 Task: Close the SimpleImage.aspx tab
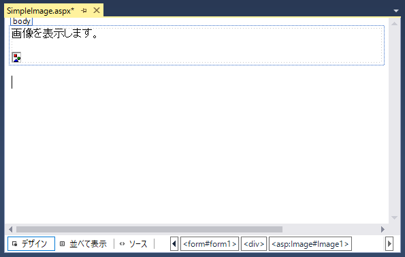[x=97, y=10]
